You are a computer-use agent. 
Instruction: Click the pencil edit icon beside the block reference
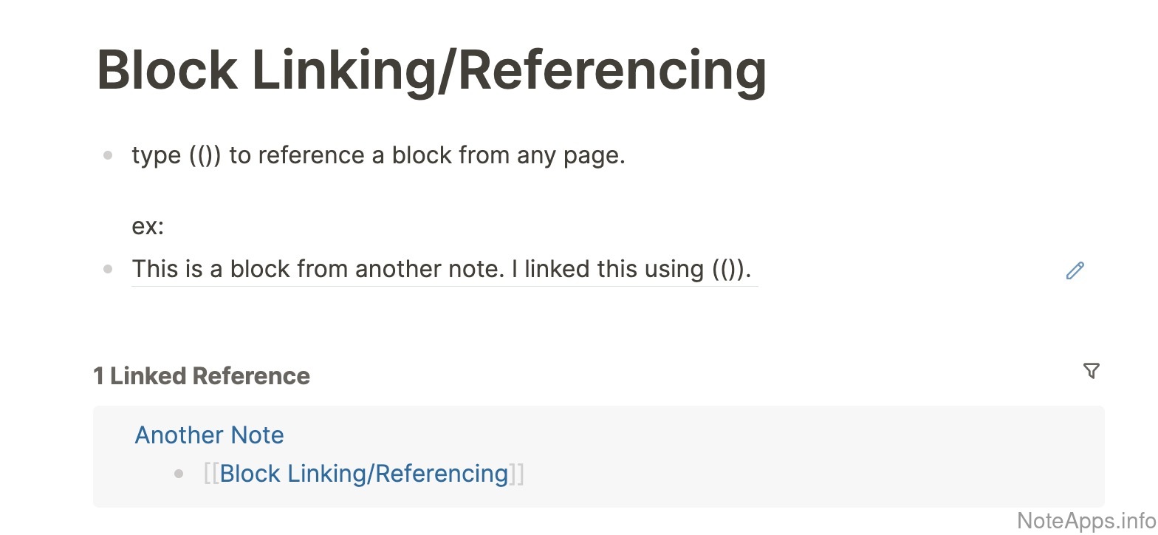(1075, 270)
